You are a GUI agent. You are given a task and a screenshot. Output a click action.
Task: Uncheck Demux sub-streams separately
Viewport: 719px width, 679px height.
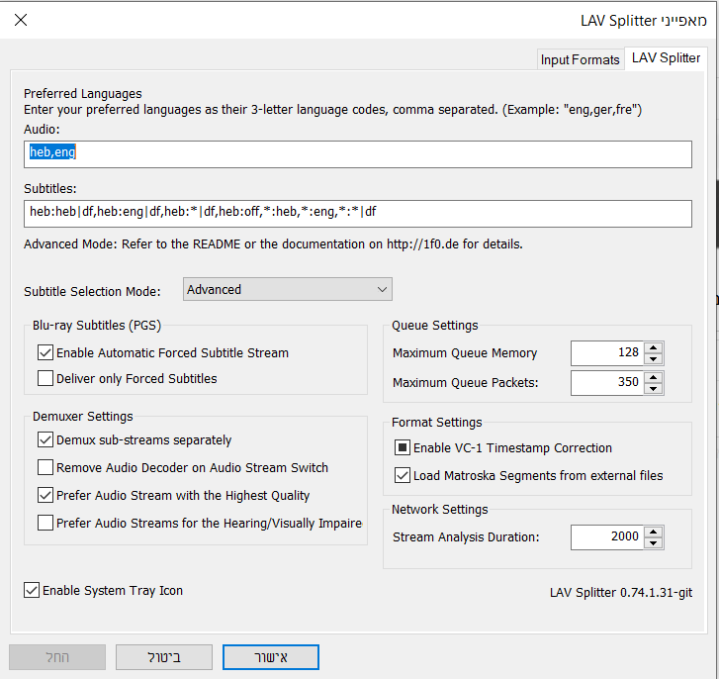(45, 440)
